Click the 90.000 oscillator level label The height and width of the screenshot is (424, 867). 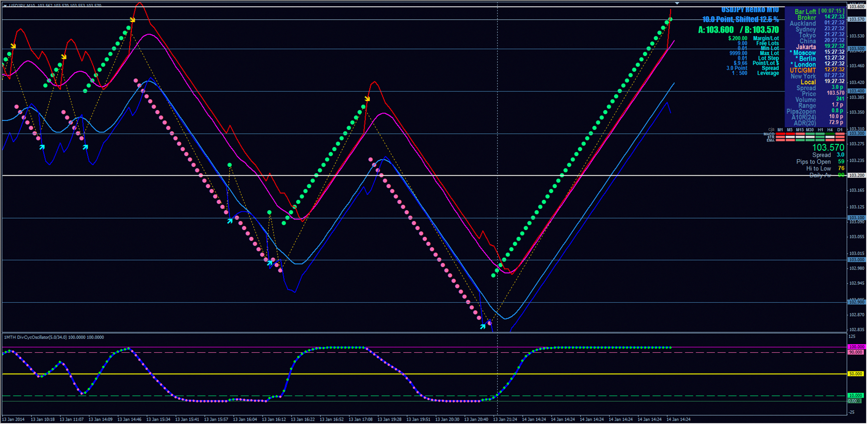pos(856,352)
